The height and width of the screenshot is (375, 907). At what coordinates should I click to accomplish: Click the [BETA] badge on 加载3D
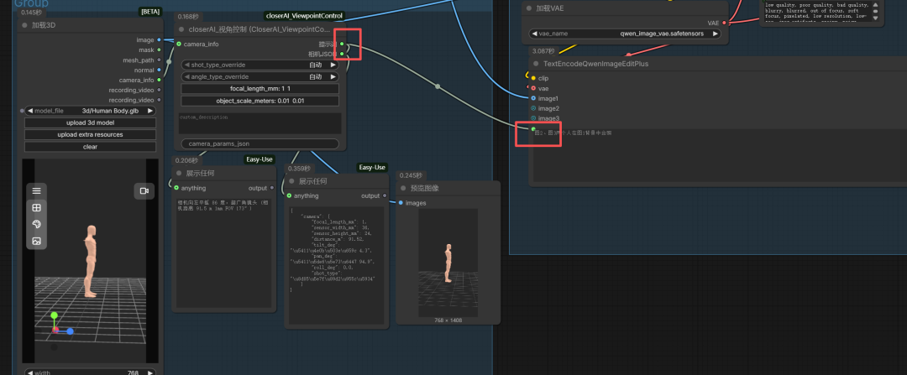151,11
